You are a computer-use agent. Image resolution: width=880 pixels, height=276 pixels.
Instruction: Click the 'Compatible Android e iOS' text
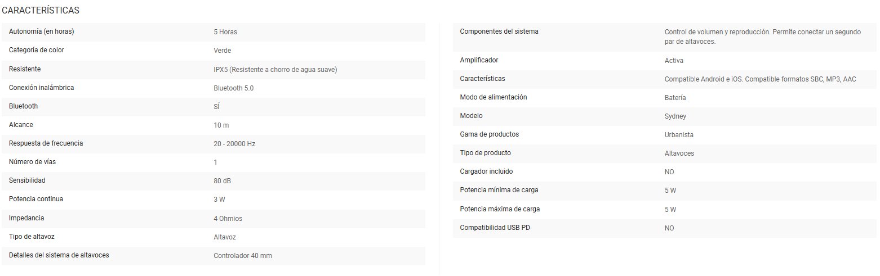704,79
